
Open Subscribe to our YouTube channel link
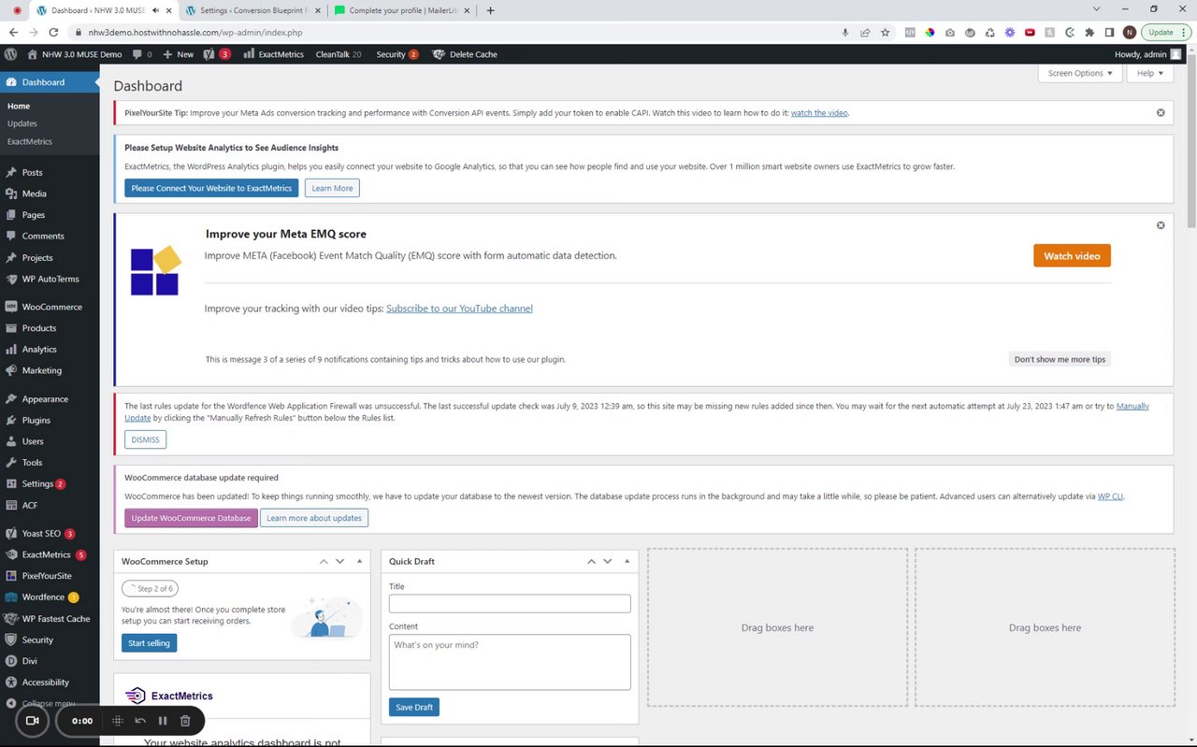459,309
